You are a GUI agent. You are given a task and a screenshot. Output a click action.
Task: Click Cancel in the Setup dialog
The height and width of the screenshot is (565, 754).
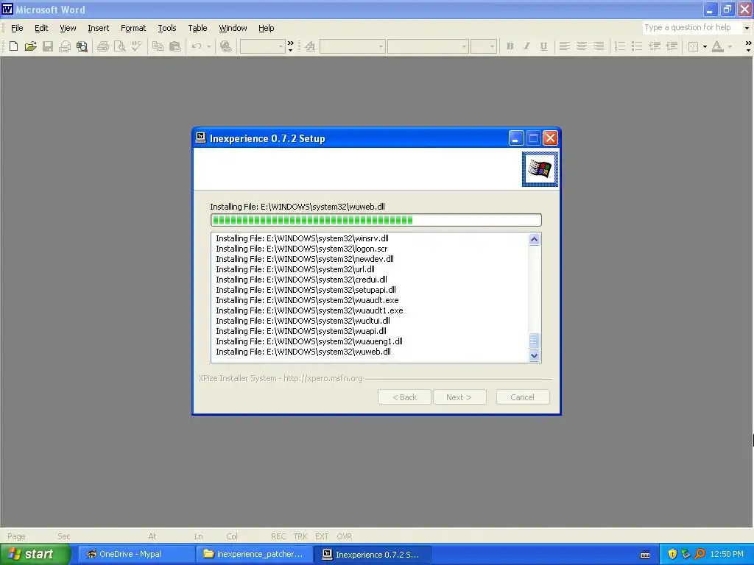point(523,397)
